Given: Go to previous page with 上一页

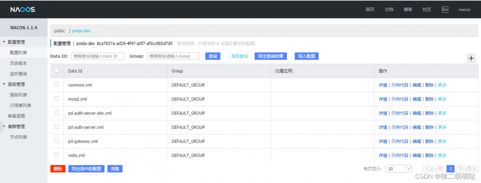Looking at the screenshot, I should coord(434,169).
